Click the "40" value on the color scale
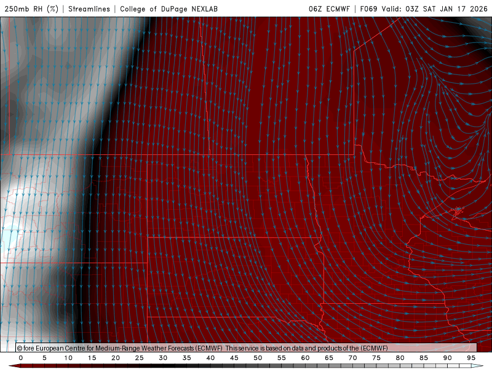492x369 pixels. [x=210, y=358]
